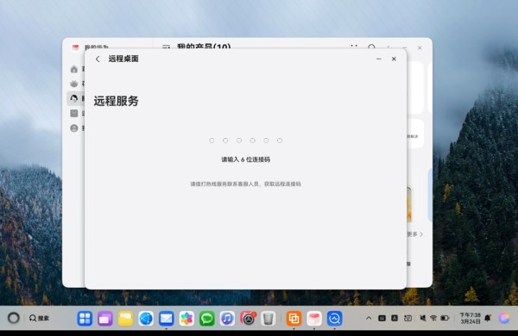Click the My Huawei app logo in the title bar

(75, 47)
